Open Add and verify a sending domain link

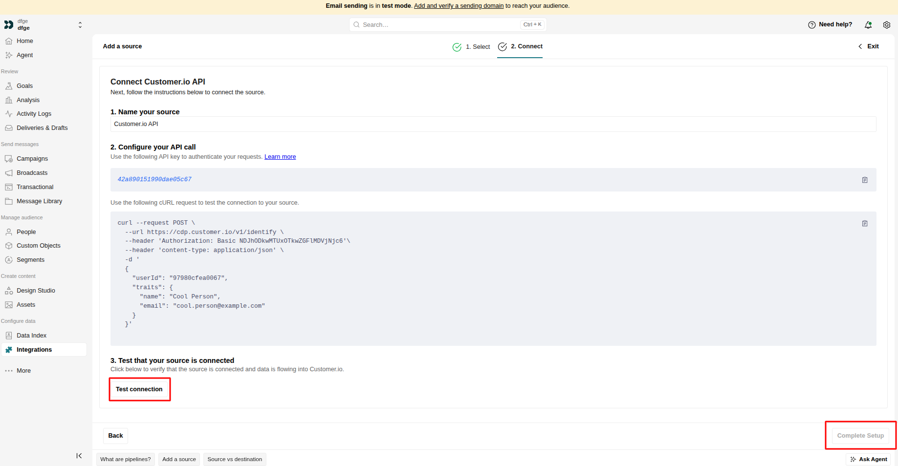pos(459,6)
